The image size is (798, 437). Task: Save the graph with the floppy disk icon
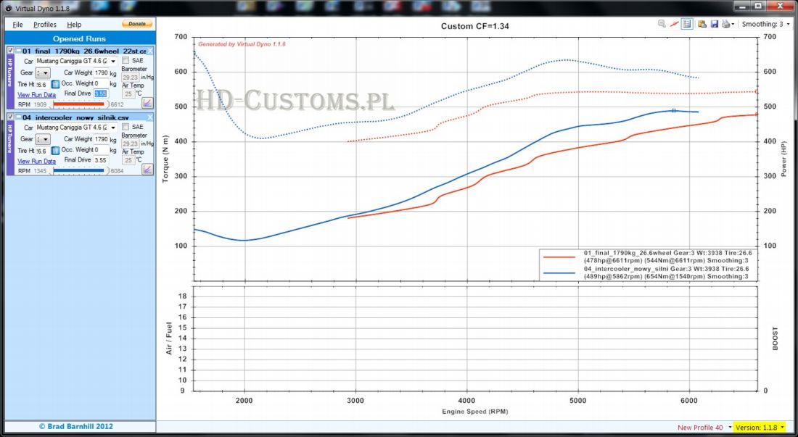pyautogui.click(x=715, y=24)
